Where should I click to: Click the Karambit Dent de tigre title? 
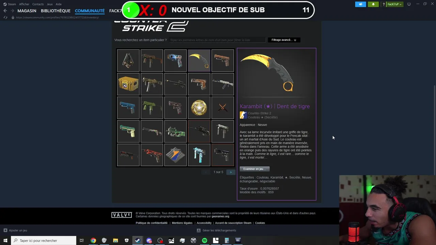tap(275, 106)
